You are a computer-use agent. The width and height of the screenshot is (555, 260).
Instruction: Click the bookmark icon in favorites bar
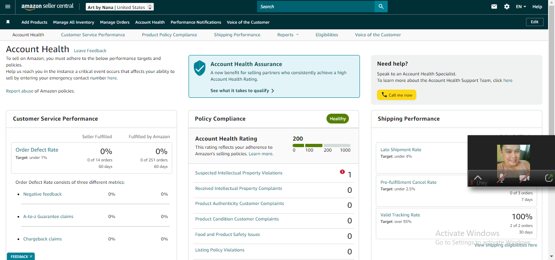pos(8,22)
